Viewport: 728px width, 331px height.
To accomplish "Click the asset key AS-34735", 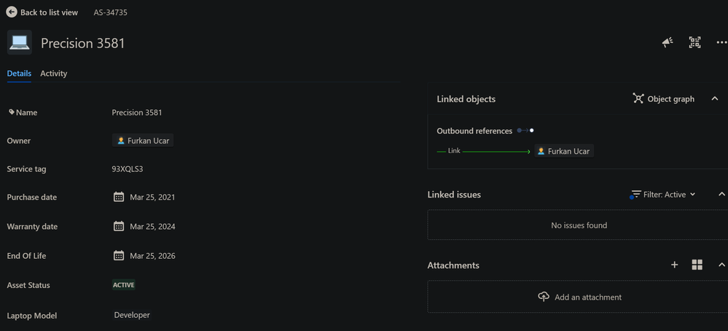I will [x=111, y=12].
